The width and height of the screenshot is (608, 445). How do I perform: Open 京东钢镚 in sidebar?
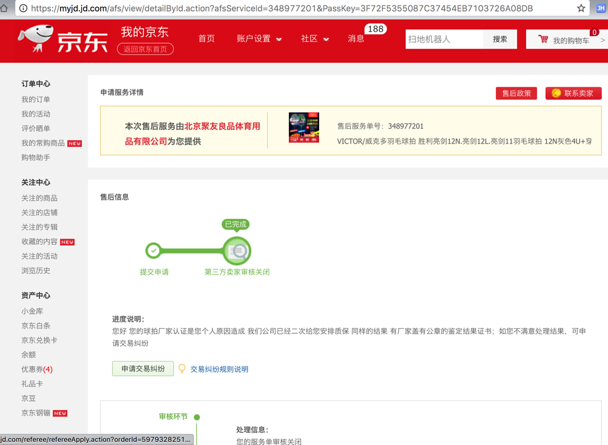(36, 413)
